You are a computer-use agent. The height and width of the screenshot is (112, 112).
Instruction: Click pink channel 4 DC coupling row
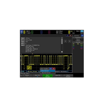click(x=78, y=49)
